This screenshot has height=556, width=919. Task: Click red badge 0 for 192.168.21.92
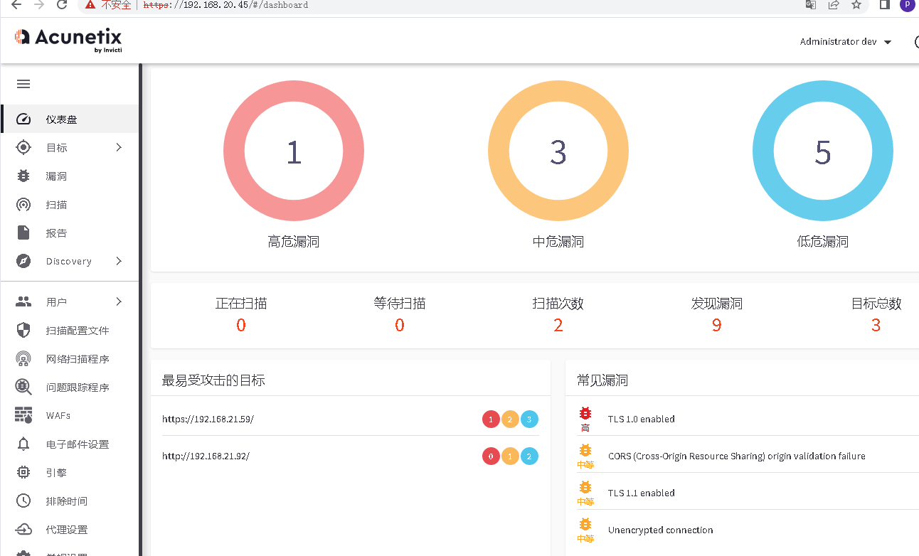(491, 456)
